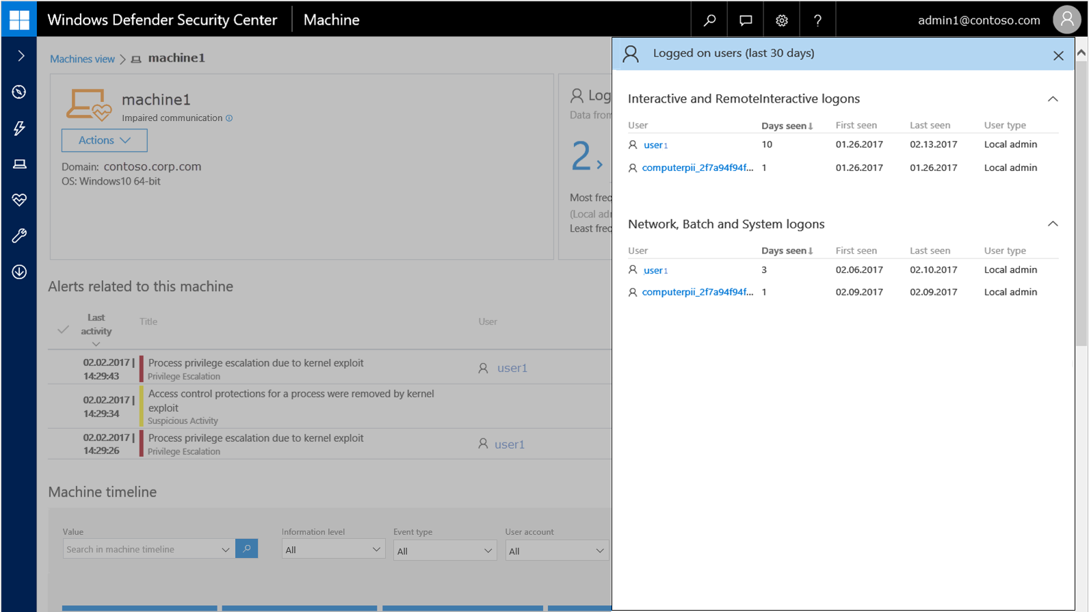This screenshot has height=612, width=1089.
Task: Open the Event type dropdown
Action: click(445, 550)
